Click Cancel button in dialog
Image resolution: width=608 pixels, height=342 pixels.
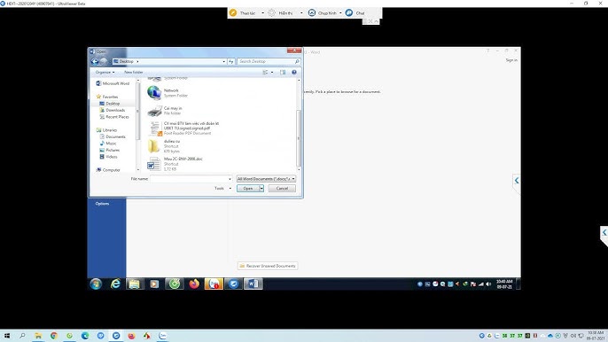click(282, 188)
